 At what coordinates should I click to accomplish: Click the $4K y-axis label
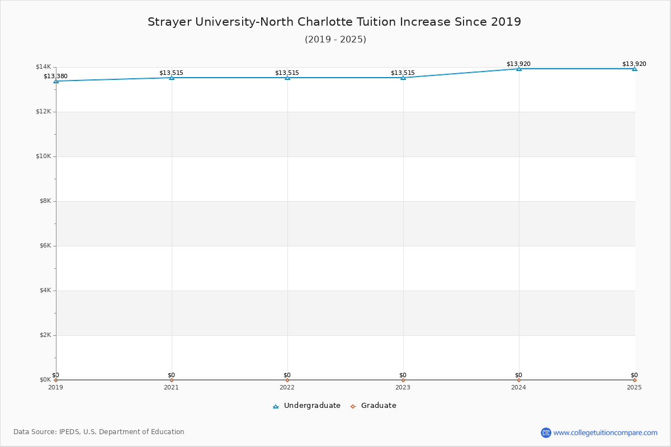(x=45, y=291)
